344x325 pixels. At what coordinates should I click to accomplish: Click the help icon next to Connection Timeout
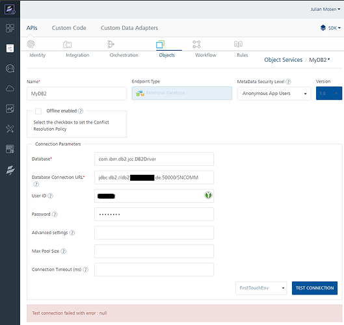pos(86,270)
